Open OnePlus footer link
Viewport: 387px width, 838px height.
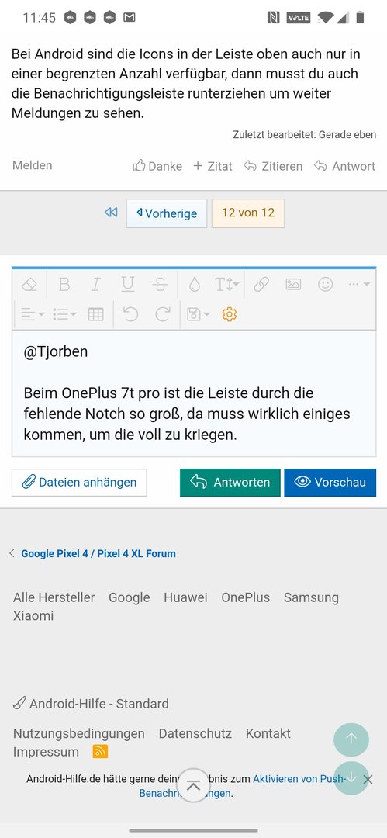(x=245, y=597)
